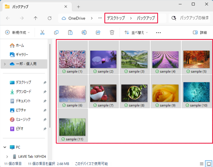
Task: Click the Share icon
Action: (x=98, y=33)
